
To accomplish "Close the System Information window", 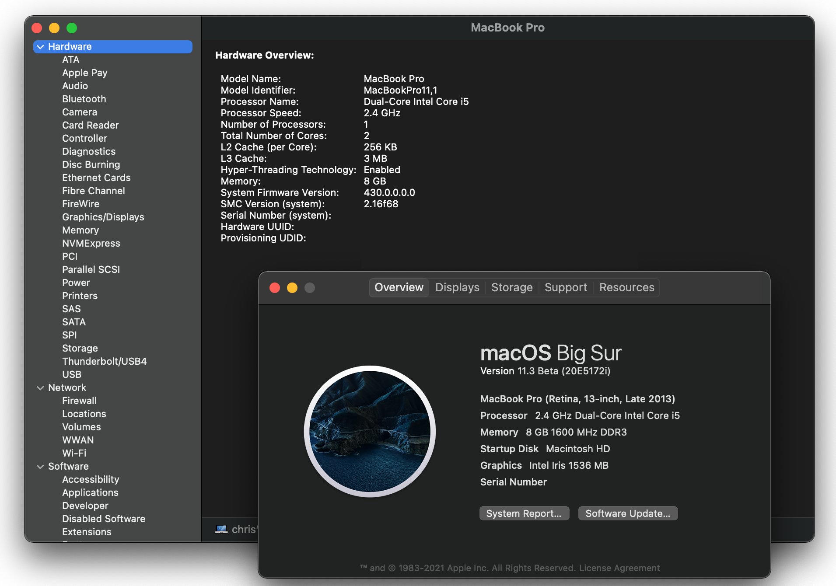I will click(x=37, y=28).
